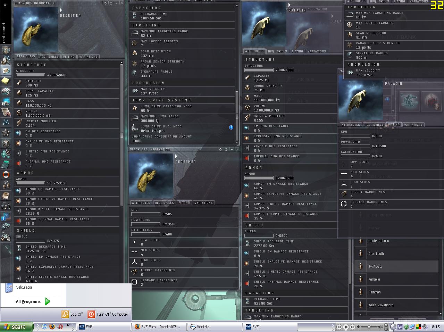Click the info icon in Paladin variations panel
This screenshot has width=444, height=332.
[387, 99]
